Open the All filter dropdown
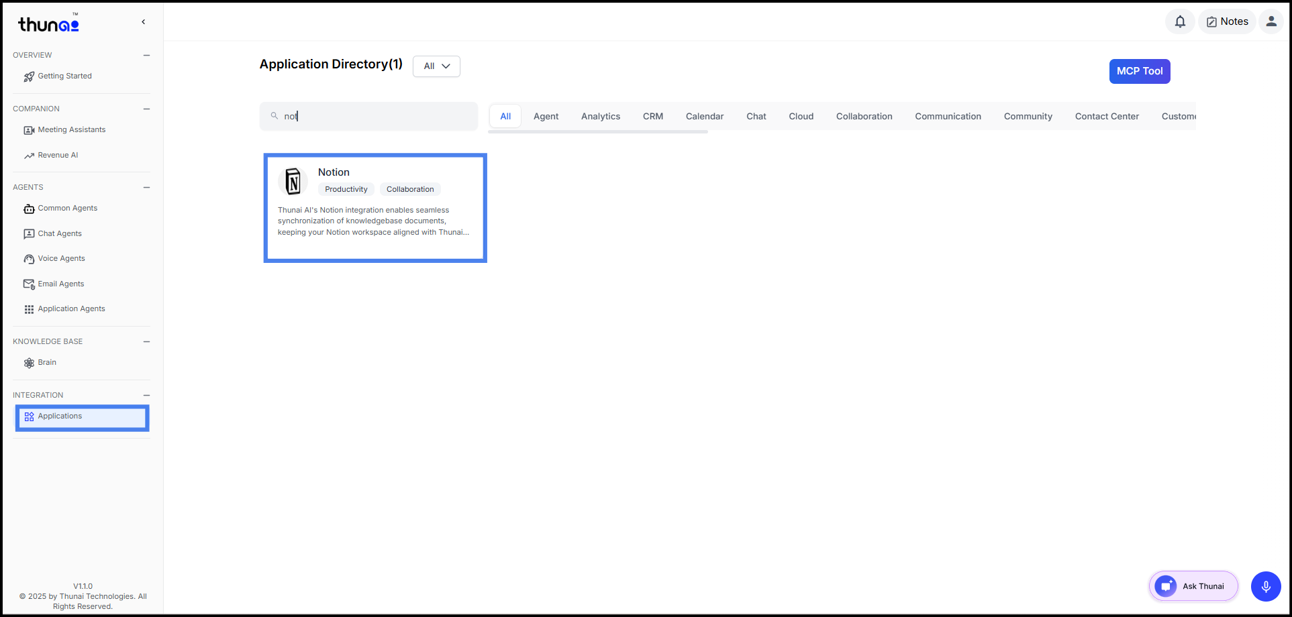Viewport: 1292px width, 617px height. [x=436, y=66]
